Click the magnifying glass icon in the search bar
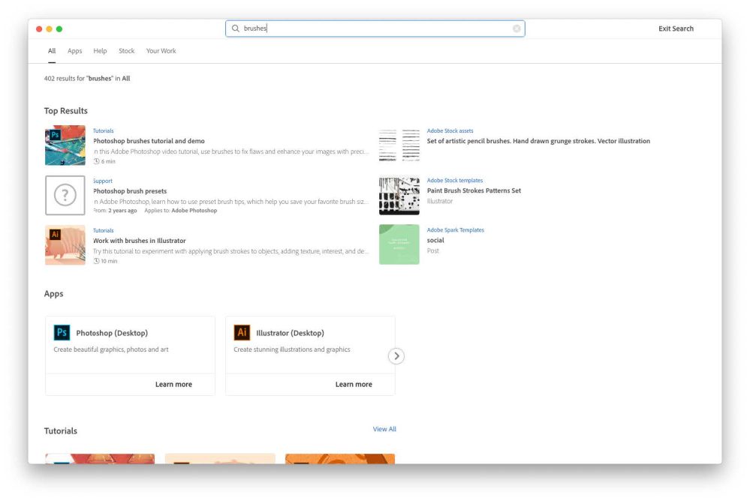Viewport: 750px width, 501px height. tap(234, 28)
